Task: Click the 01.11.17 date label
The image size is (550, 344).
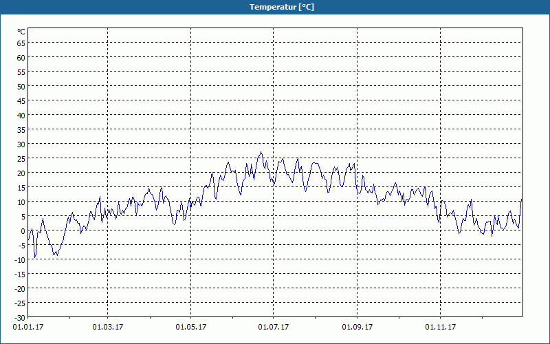Action: [441, 327]
